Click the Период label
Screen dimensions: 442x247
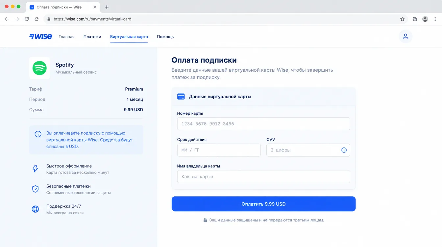pos(37,99)
